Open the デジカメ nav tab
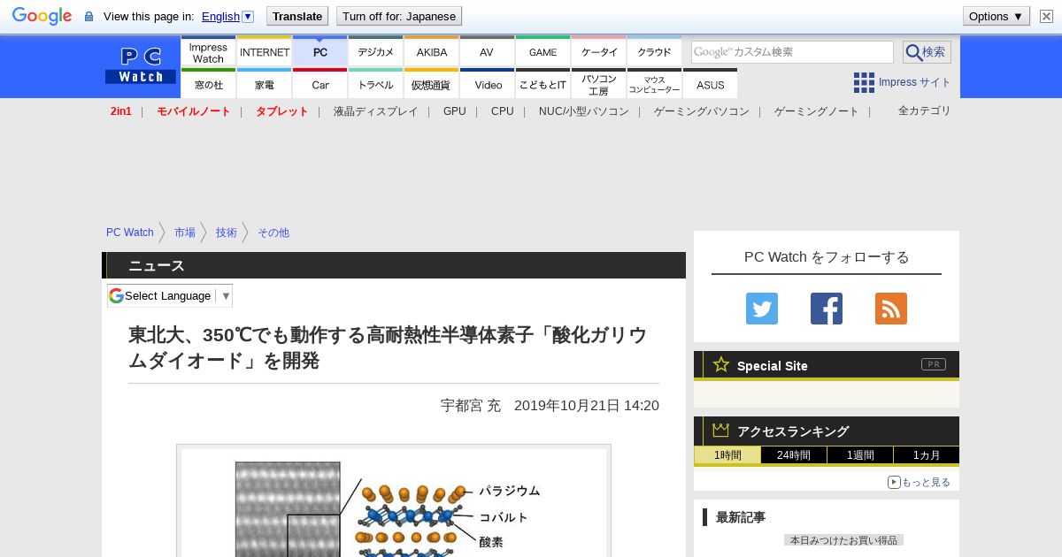The height and width of the screenshot is (557, 1062). (x=376, y=51)
